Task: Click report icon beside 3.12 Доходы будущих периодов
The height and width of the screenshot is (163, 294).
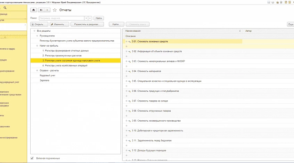Action: 129,150
